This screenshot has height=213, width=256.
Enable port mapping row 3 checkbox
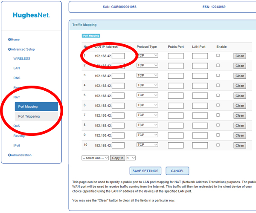tap(218, 75)
